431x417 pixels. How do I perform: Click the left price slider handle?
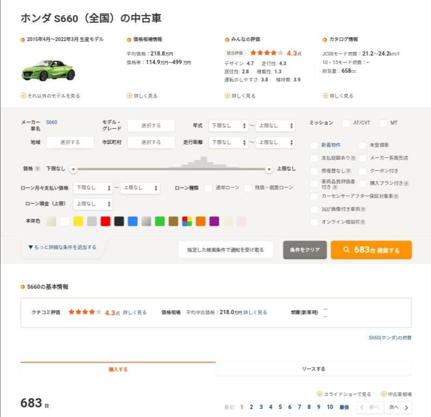(x=73, y=169)
